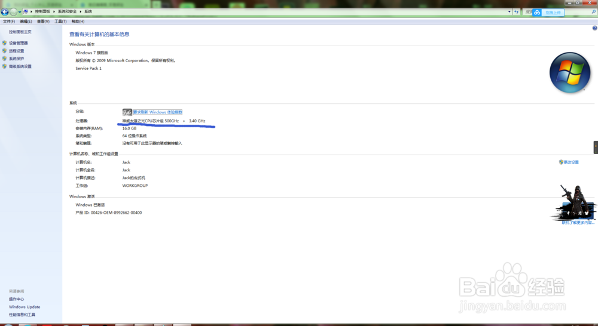The height and width of the screenshot is (326, 598).
Task: Click the shield icon next to 更改设置
Action: pyautogui.click(x=561, y=162)
